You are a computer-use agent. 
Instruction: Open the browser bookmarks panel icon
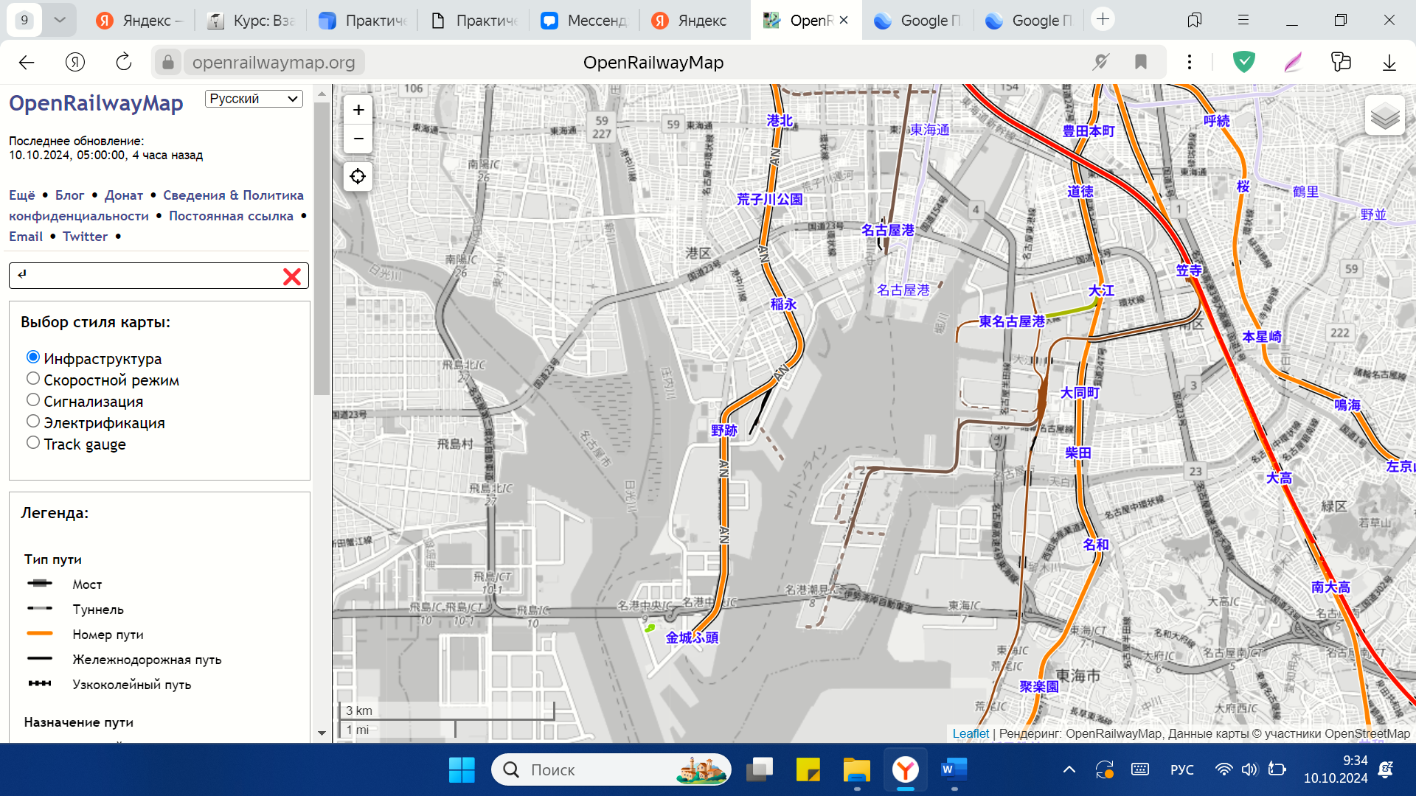pyautogui.click(x=1195, y=21)
